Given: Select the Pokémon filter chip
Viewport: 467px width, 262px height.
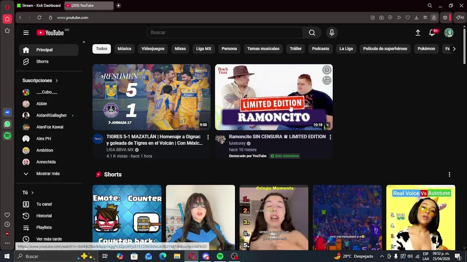Looking at the screenshot, I should [426, 49].
